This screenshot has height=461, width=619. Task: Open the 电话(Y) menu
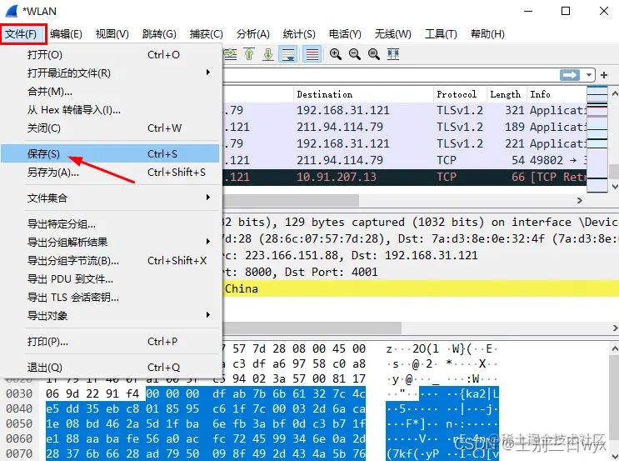345,34
